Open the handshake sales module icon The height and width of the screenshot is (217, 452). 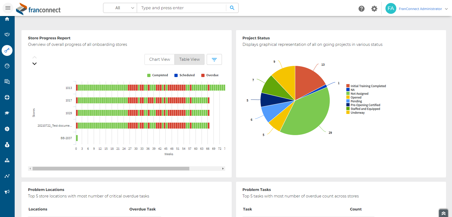click(x=7, y=34)
